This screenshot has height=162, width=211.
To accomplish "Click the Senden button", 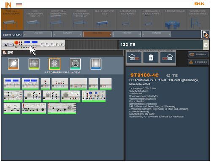I will click(198, 54).
